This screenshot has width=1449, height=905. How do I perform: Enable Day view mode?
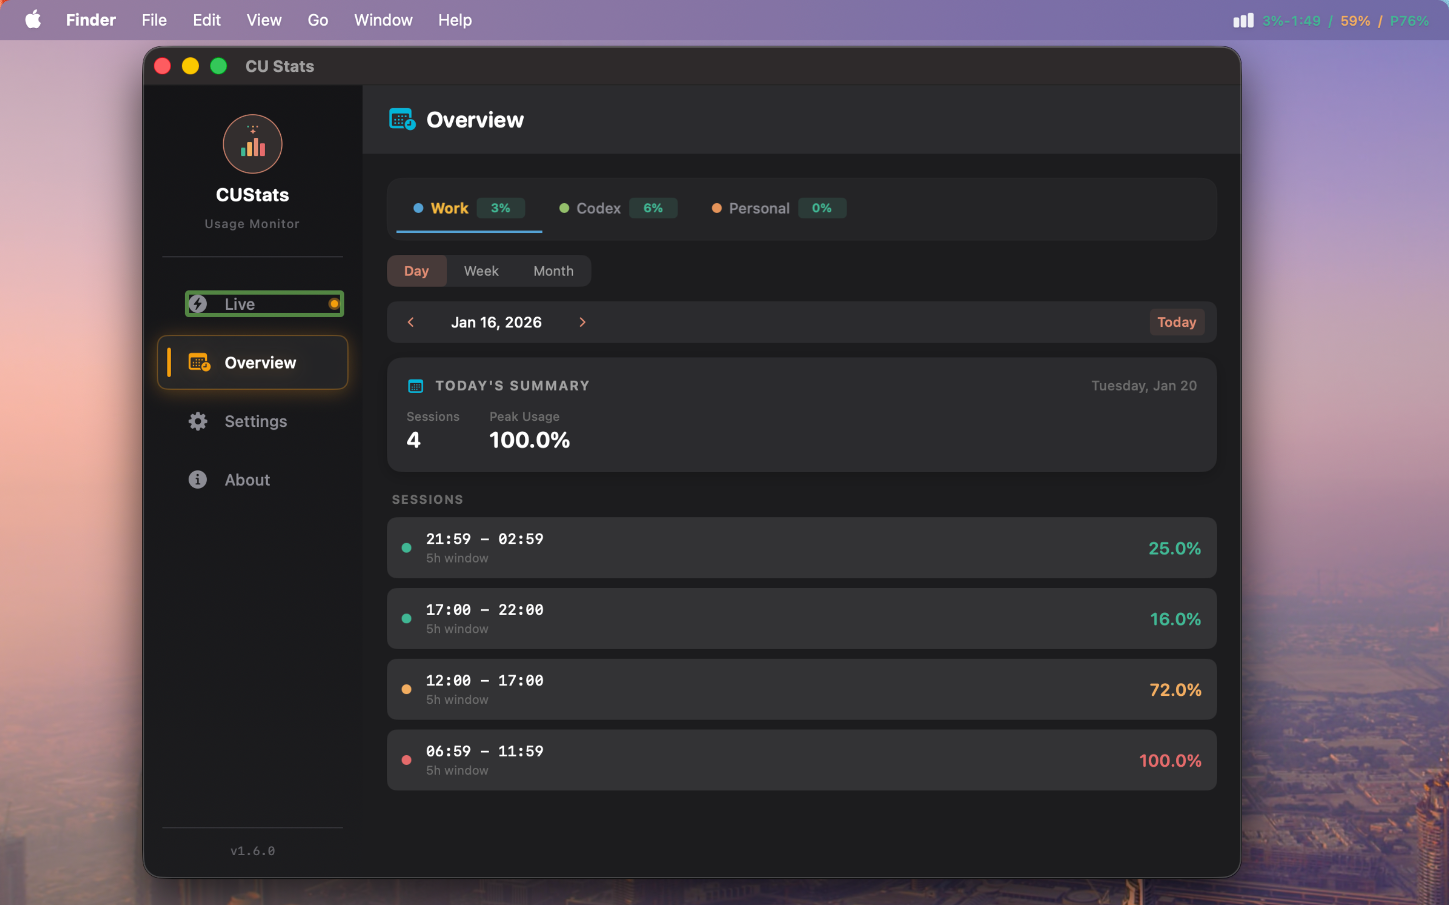tap(416, 270)
